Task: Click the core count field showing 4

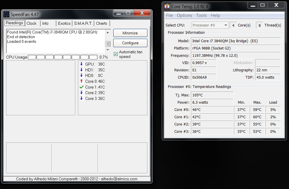Action: [x=233, y=25]
